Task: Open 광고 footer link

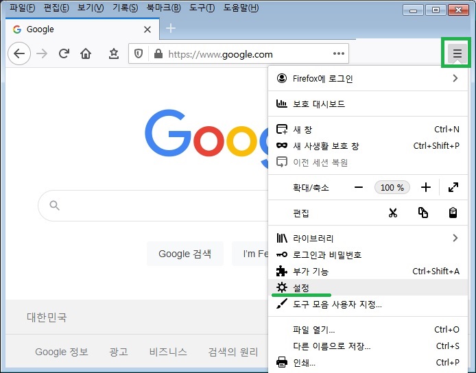Action: pyautogui.click(x=119, y=352)
